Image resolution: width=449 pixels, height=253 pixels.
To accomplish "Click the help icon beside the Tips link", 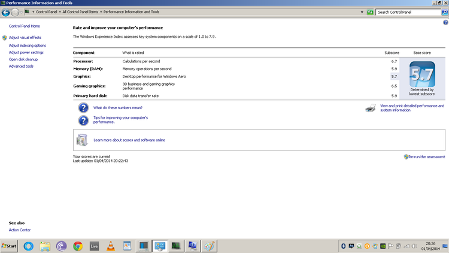I will coord(83,121).
